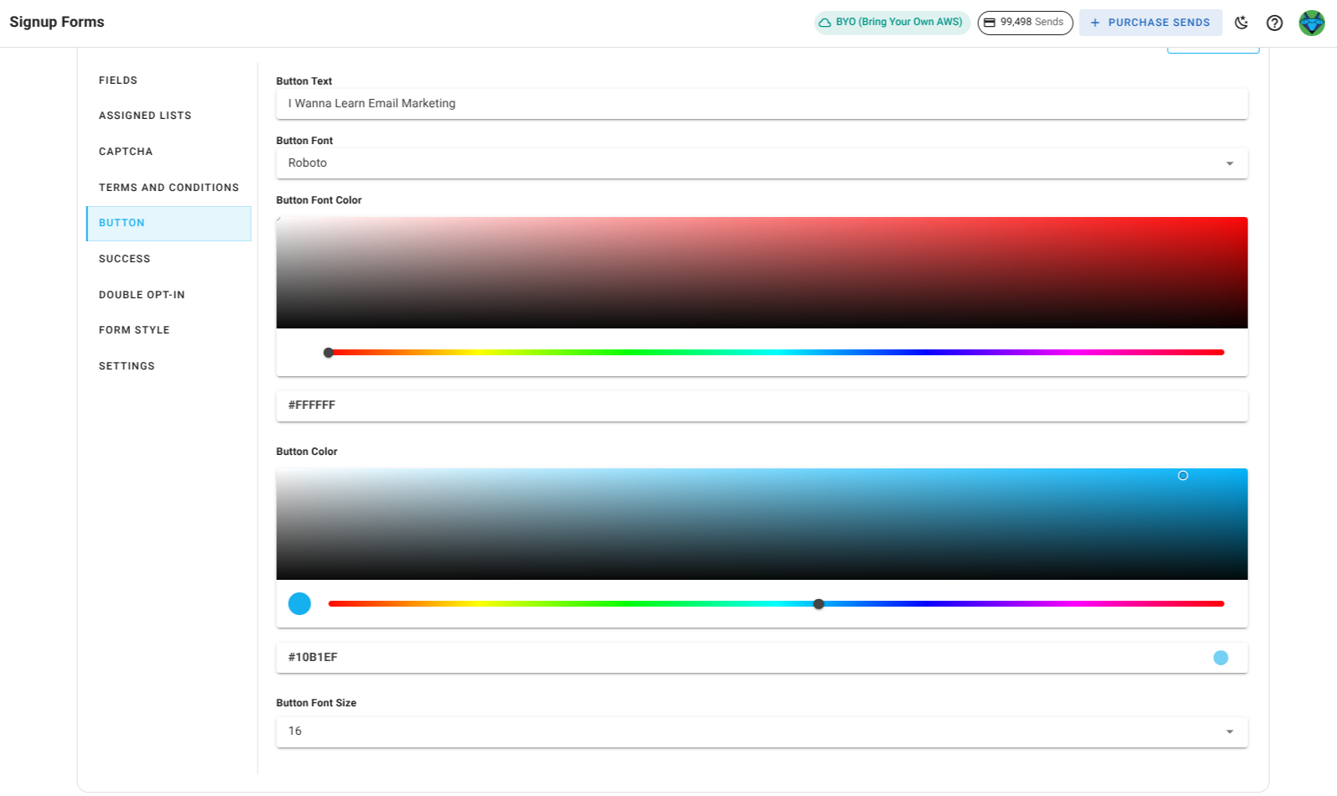Open the Terms and Conditions section
Image resolution: width=1337 pixels, height=796 pixels.
pos(169,188)
